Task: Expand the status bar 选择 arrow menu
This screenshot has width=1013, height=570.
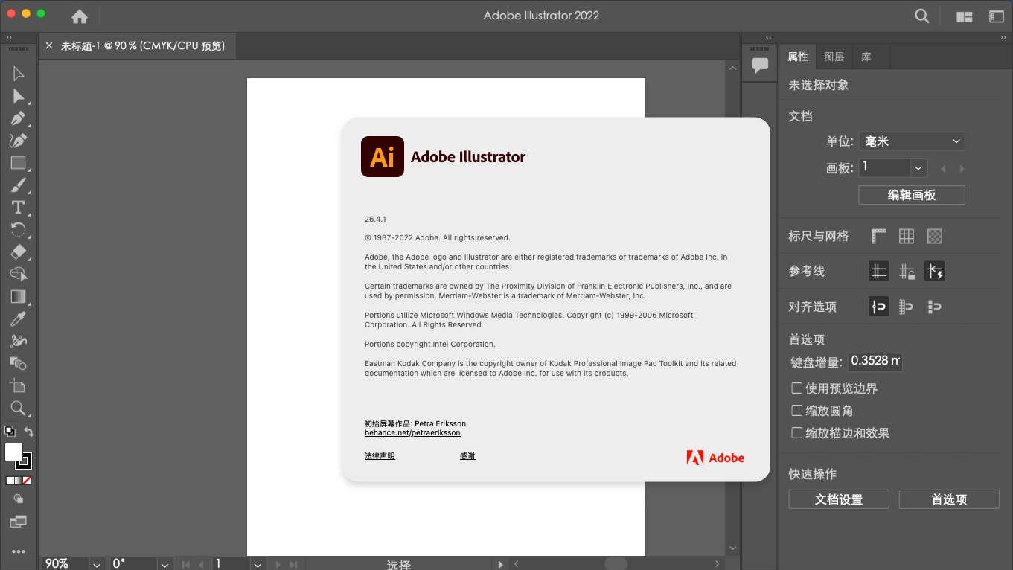Action: coord(500,564)
